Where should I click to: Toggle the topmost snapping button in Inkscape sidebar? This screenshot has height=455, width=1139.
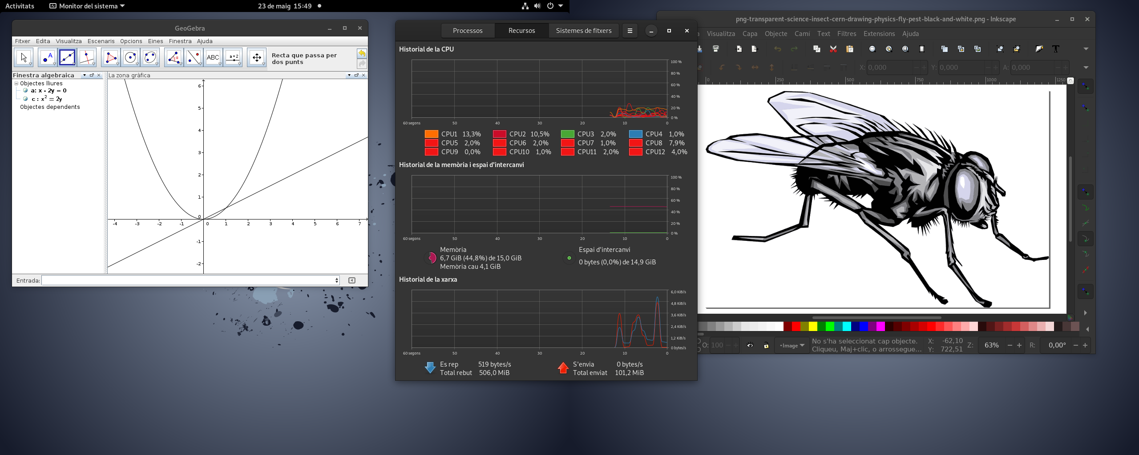click(1086, 86)
